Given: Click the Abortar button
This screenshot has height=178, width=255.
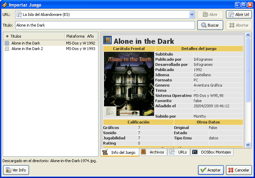Looking at the screenshot, I should [239, 25].
